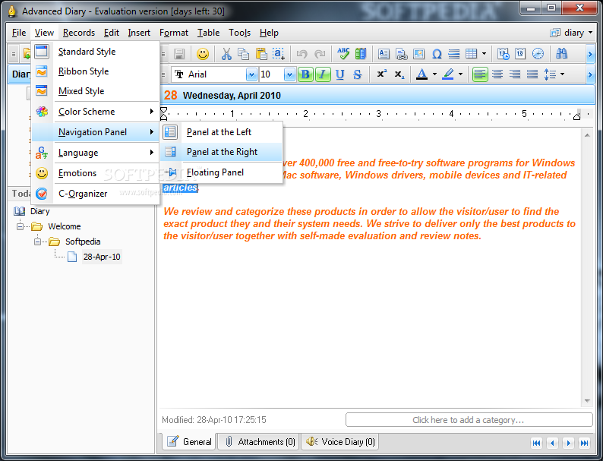Toggle justified text alignment
Screen dimensions: 603x461
click(x=532, y=74)
